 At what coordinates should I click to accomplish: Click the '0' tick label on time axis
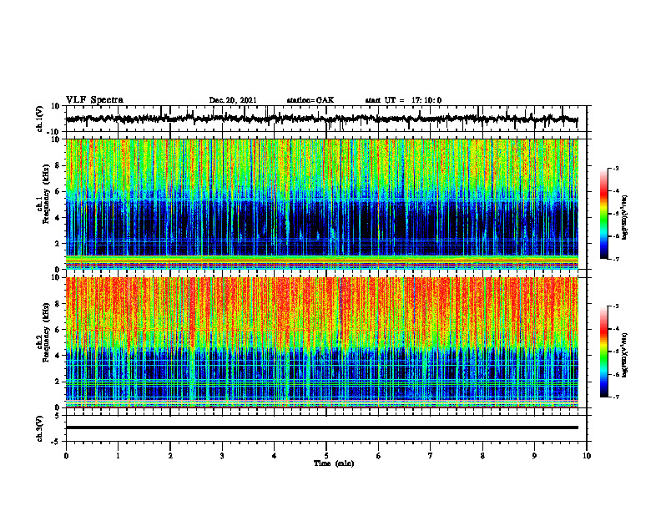[x=66, y=456]
